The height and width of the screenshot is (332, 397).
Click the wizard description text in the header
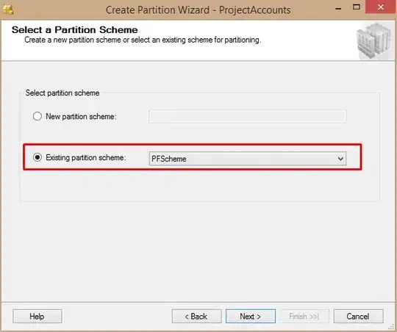tap(143, 40)
